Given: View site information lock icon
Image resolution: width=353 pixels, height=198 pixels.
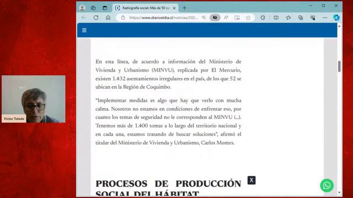Looking at the screenshot, I should click(123, 18).
